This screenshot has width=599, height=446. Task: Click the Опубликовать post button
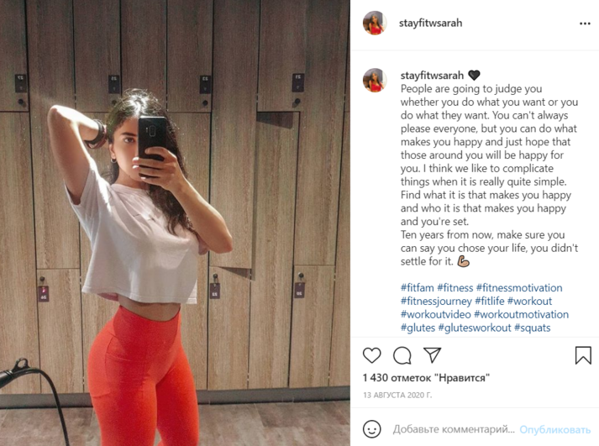(555, 429)
